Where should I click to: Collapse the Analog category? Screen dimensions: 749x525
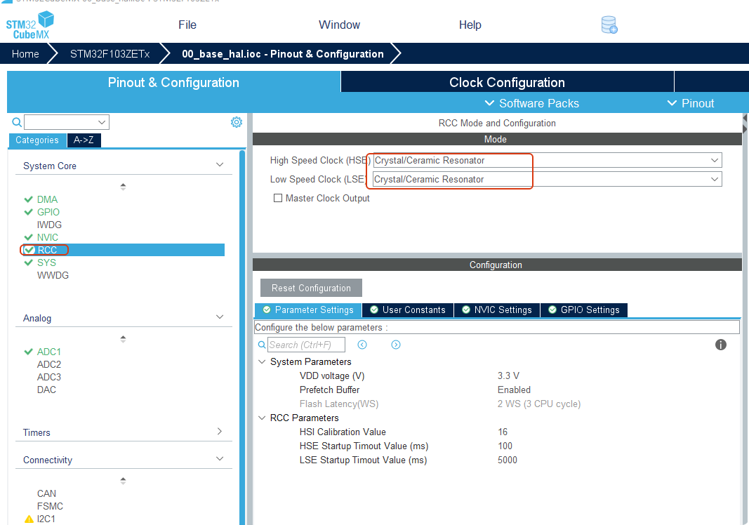(220, 317)
